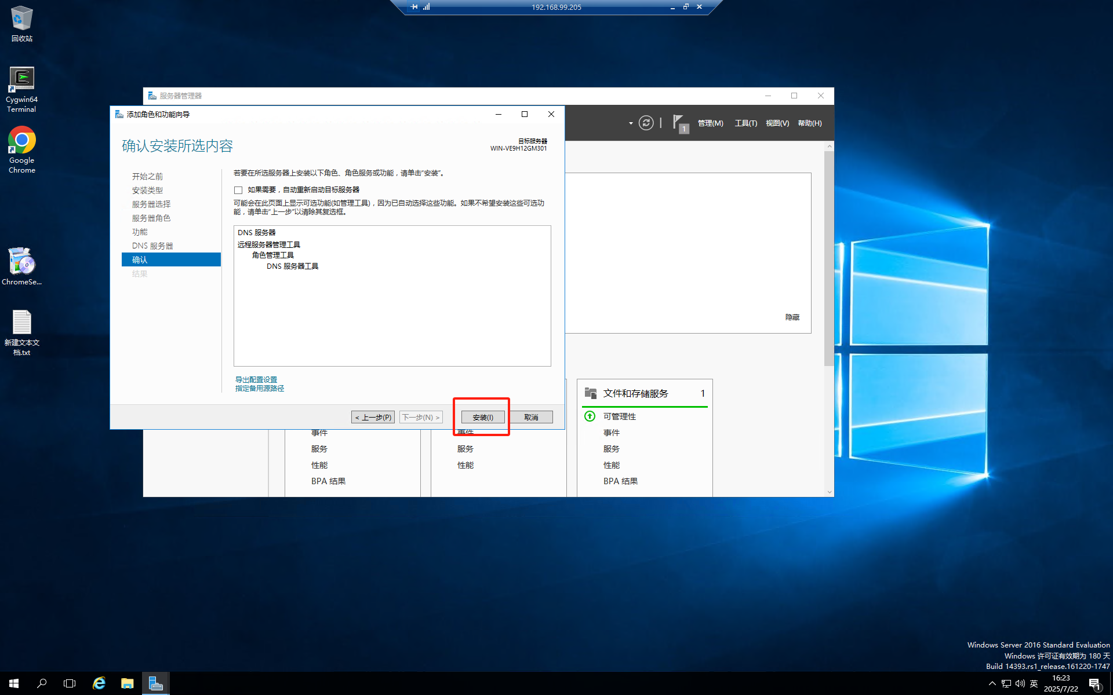Open the notifications flag in Server Manager
This screenshot has width=1113, height=695.
point(680,123)
